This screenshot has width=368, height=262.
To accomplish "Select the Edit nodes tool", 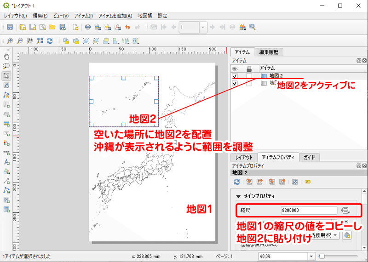I will click(6, 95).
